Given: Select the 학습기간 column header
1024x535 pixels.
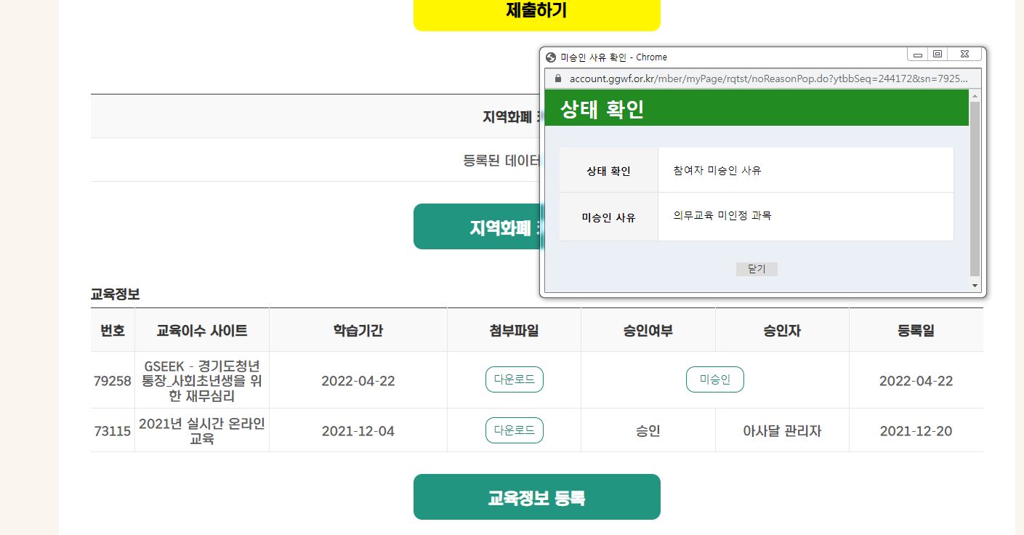Looking at the screenshot, I should coord(358,331).
